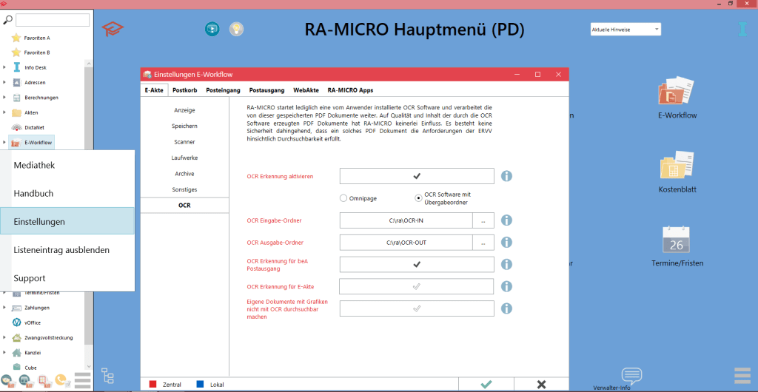758x392 pixels.
Task: Switch to the Postkorb tab
Action: (x=185, y=90)
